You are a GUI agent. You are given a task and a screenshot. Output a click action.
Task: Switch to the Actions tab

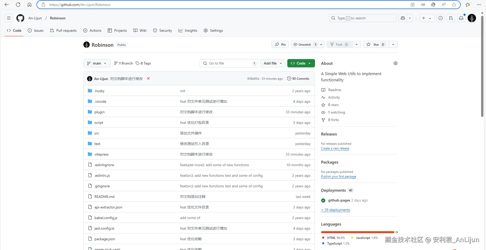[92, 30]
